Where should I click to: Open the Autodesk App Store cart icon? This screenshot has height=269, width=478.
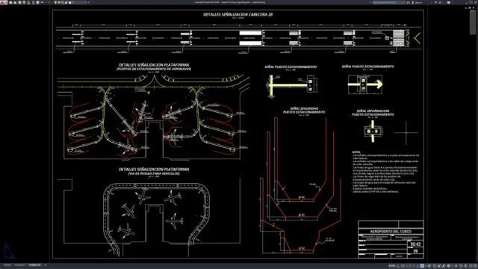pos(435,2)
